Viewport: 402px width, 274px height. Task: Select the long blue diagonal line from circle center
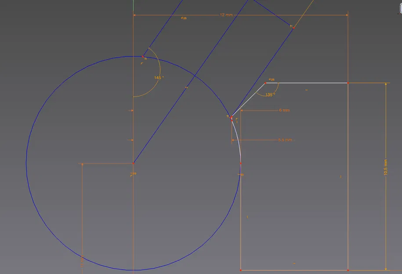(191, 82)
